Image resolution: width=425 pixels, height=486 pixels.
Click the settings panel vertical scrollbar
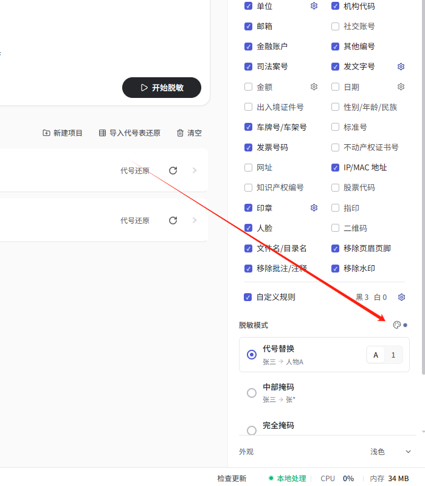click(423, 186)
